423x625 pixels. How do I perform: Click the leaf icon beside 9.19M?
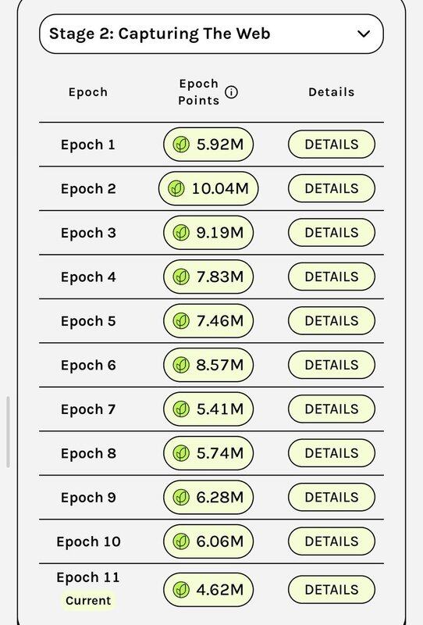tap(181, 232)
